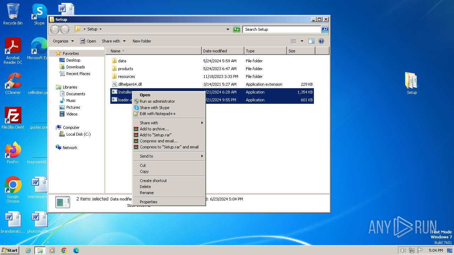Click the Start button
The width and height of the screenshot is (454, 255).
10,250
